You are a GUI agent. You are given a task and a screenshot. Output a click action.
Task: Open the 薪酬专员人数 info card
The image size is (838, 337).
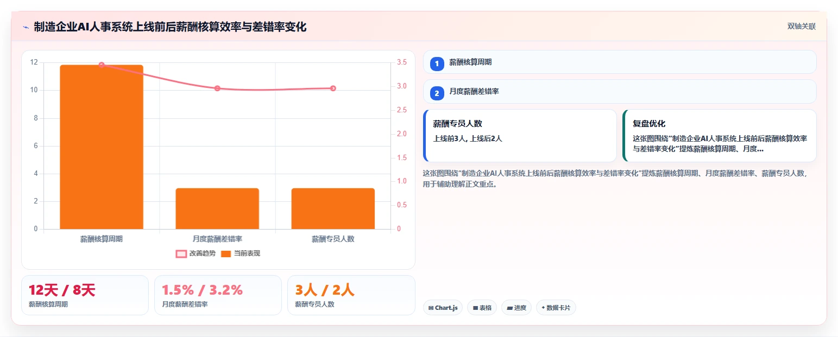(520, 136)
